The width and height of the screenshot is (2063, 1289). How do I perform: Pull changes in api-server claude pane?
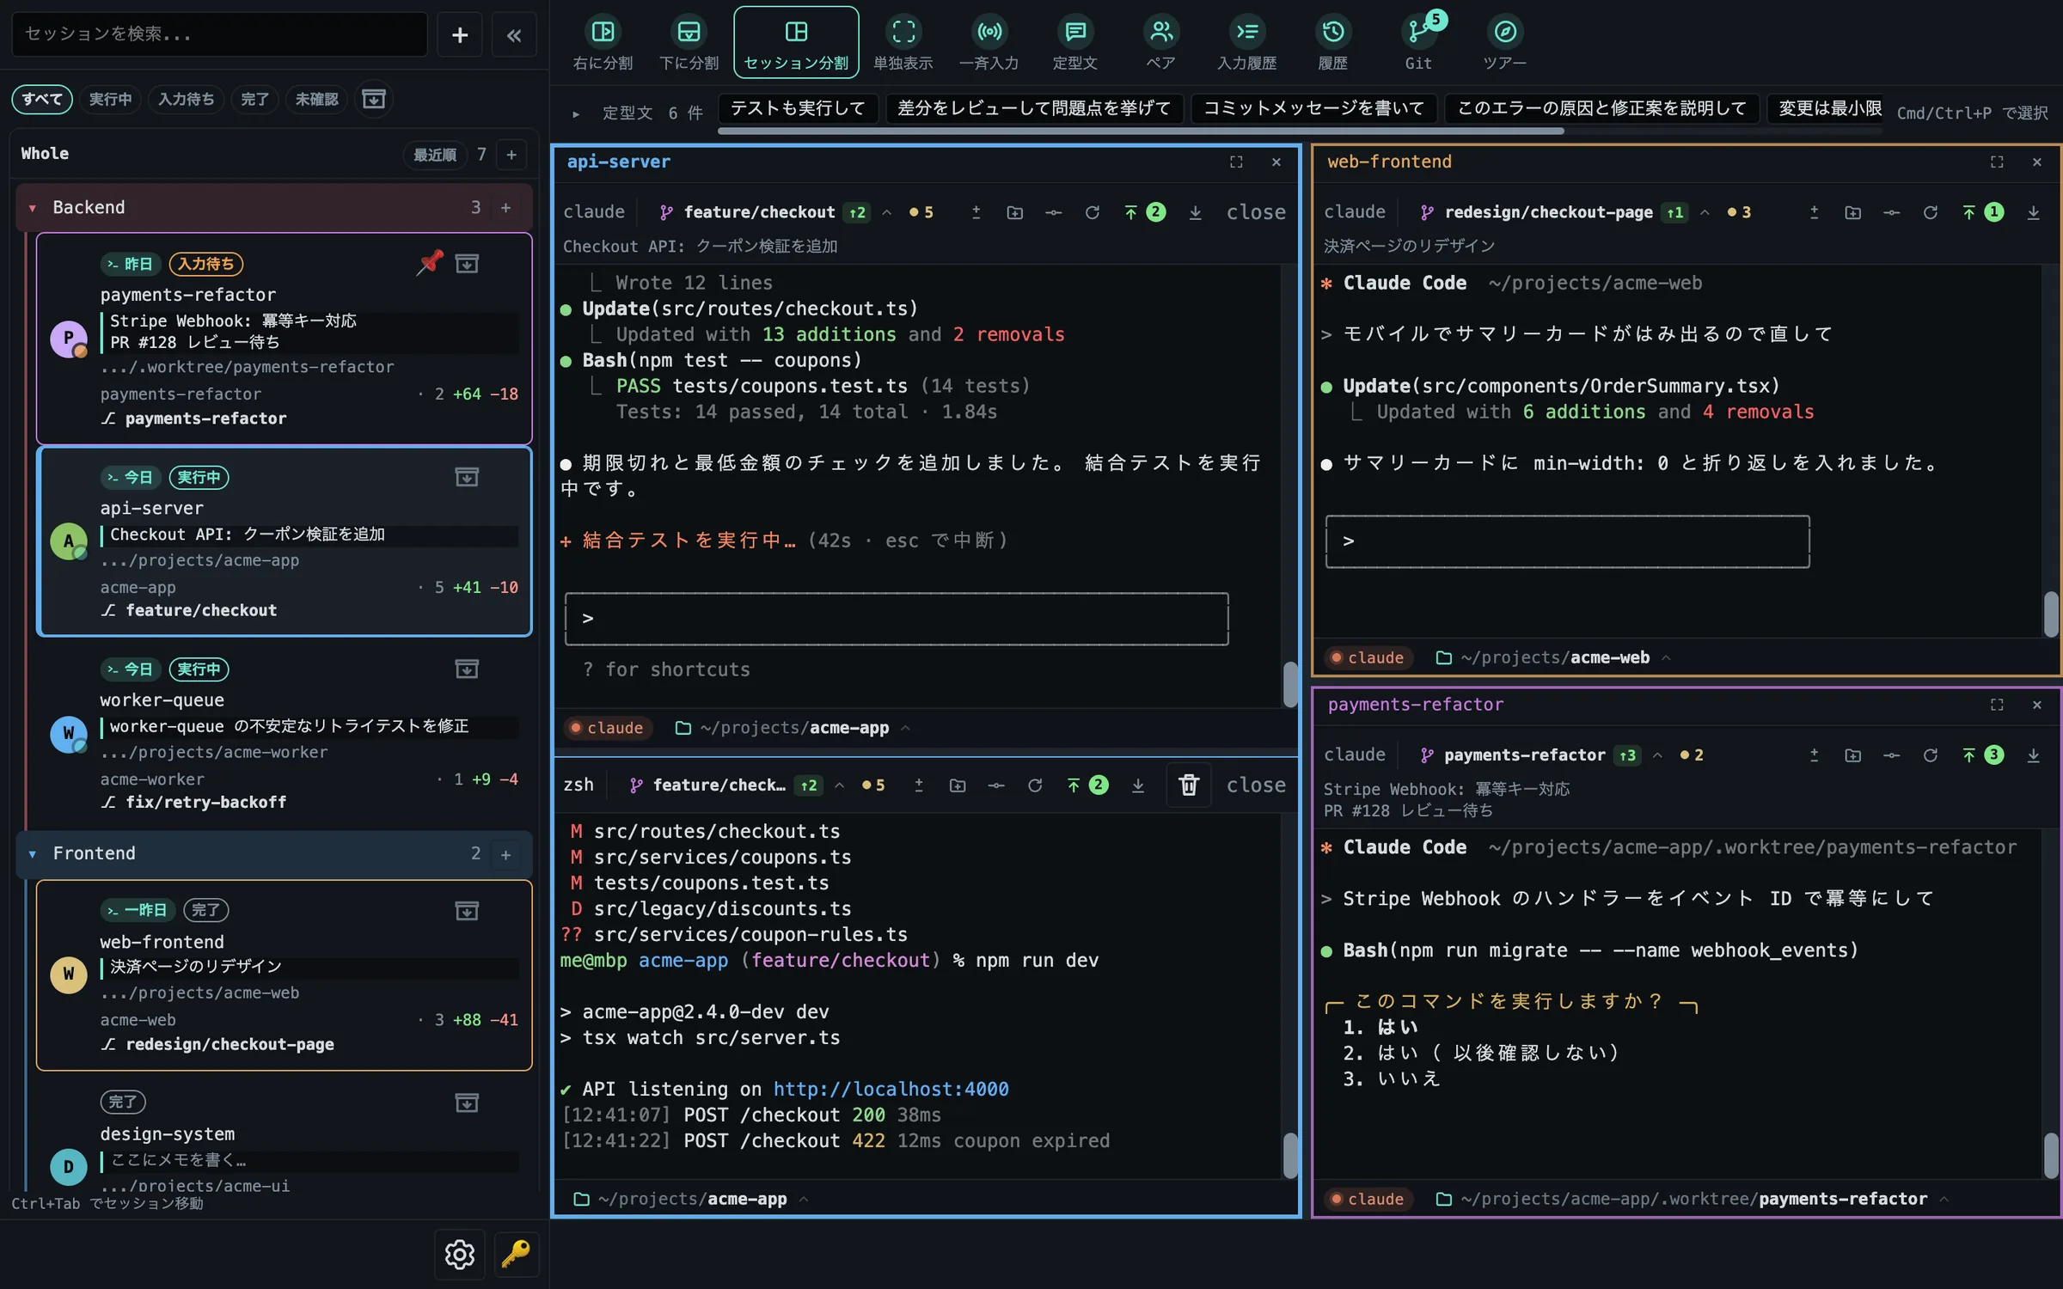pyautogui.click(x=1196, y=212)
